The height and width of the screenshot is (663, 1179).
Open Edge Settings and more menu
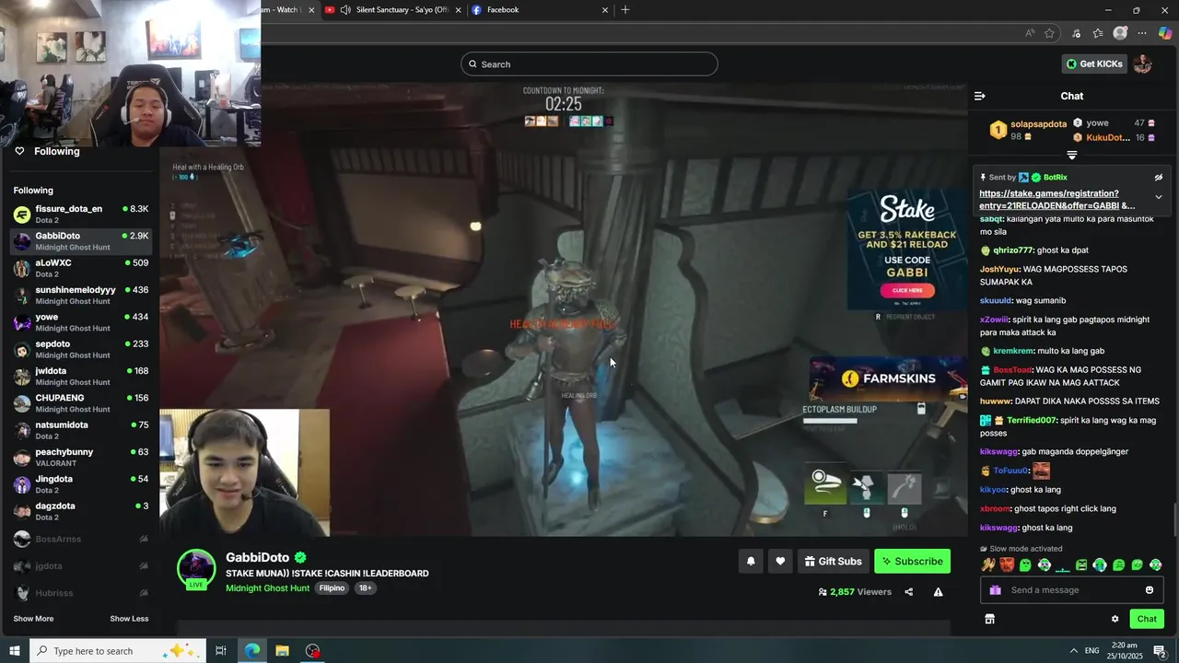click(1142, 33)
